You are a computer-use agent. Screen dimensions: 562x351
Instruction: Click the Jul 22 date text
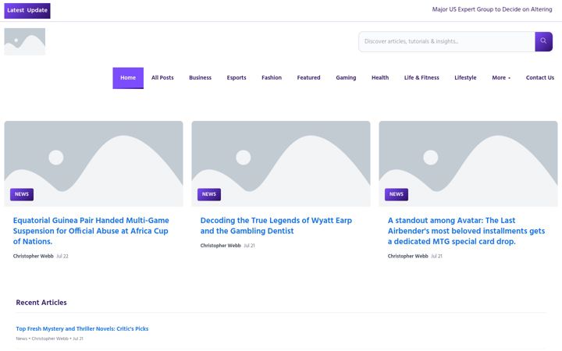pos(62,256)
